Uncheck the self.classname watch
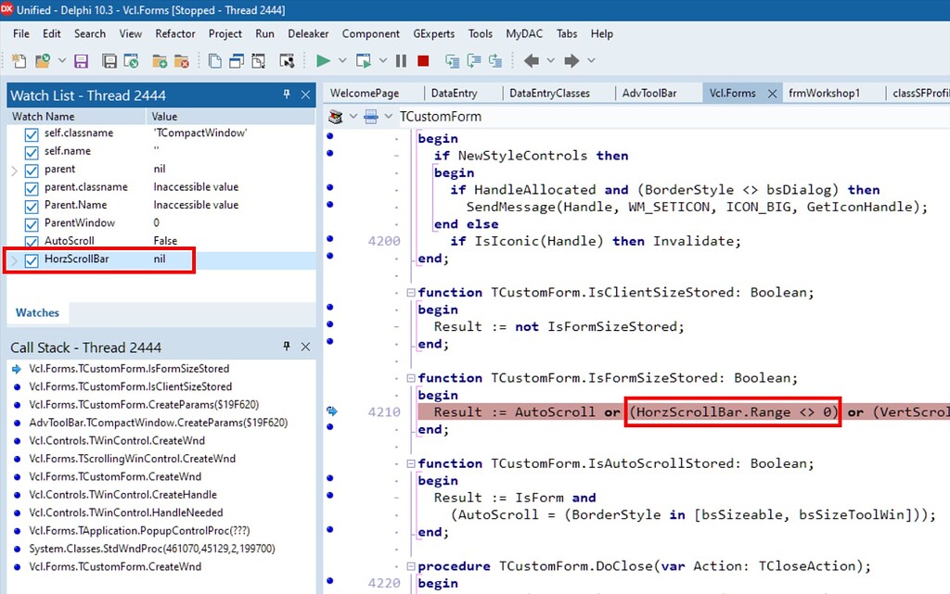Screen dimensions: 950x594 point(32,133)
